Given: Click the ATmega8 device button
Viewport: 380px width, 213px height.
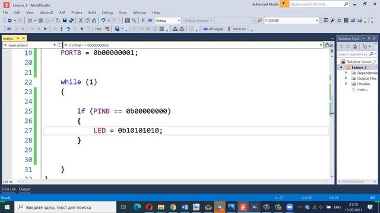Looking at the screenshot, I should coord(213,29).
